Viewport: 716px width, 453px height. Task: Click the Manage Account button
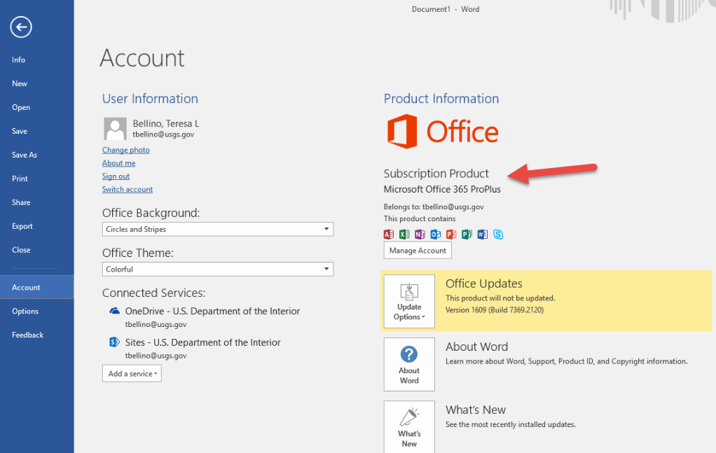point(418,251)
